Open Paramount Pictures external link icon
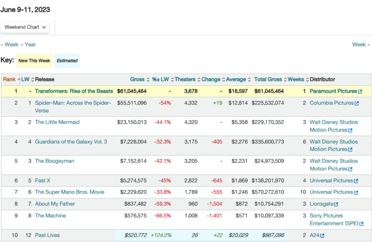Image resolution: width=372 pixels, height=242 pixels. pos(360,91)
